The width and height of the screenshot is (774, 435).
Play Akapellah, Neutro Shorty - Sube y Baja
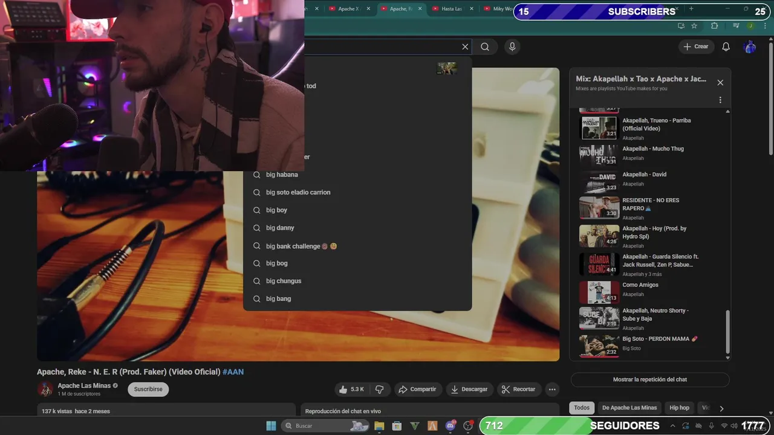pyautogui.click(x=648, y=318)
